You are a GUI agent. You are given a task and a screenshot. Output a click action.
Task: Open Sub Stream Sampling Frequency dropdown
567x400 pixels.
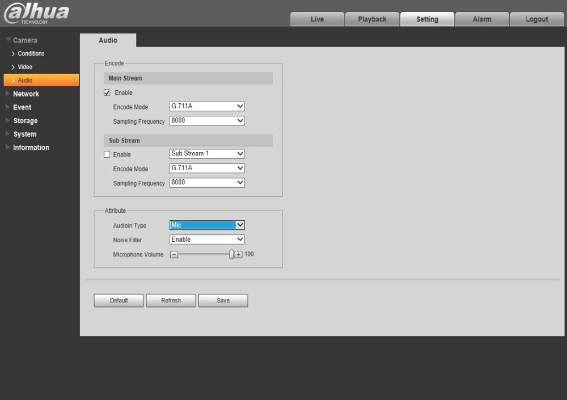tap(207, 183)
